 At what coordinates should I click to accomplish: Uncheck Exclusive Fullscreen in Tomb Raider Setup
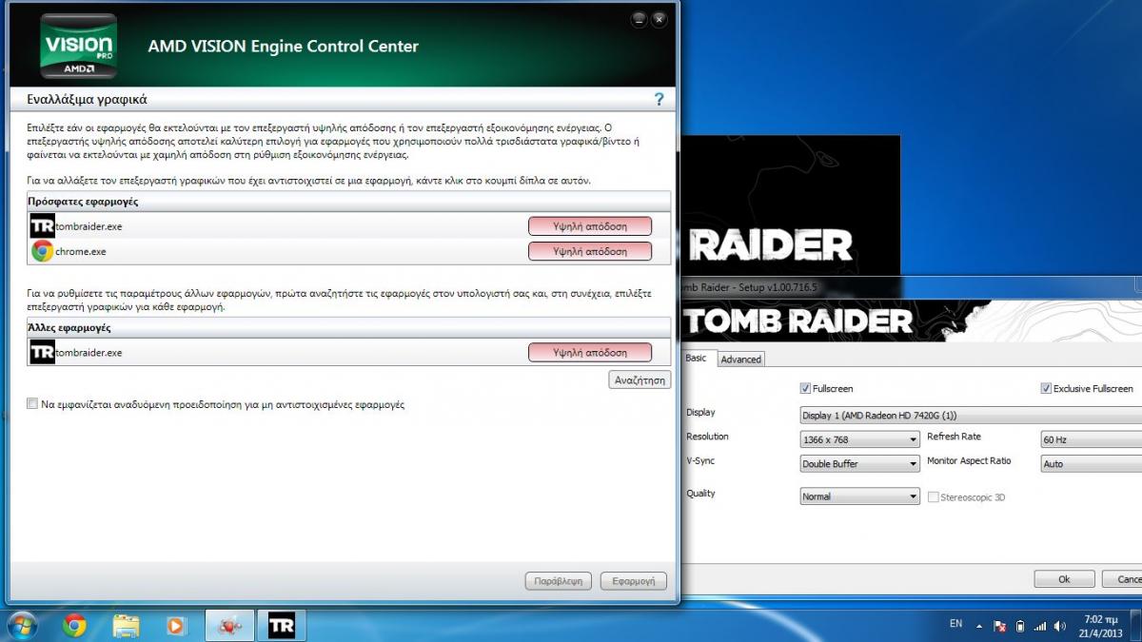tap(1046, 388)
